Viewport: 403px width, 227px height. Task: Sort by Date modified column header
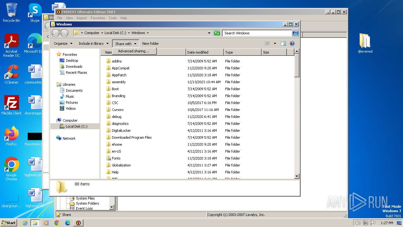[x=205, y=52]
